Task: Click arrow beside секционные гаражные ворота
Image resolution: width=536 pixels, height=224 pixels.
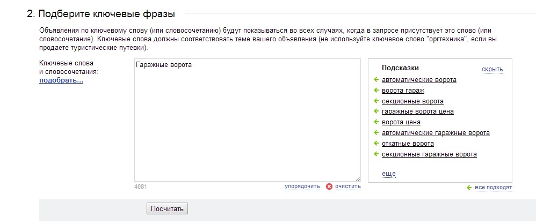Action: [376, 154]
